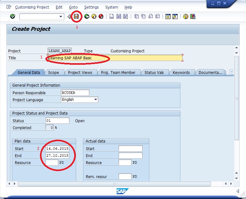Click the status bar expand triangle
Screen dimensions: 246x199
point(238,191)
